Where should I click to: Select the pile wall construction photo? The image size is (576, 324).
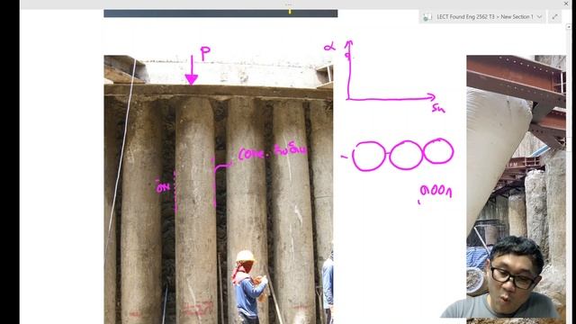[219, 190]
